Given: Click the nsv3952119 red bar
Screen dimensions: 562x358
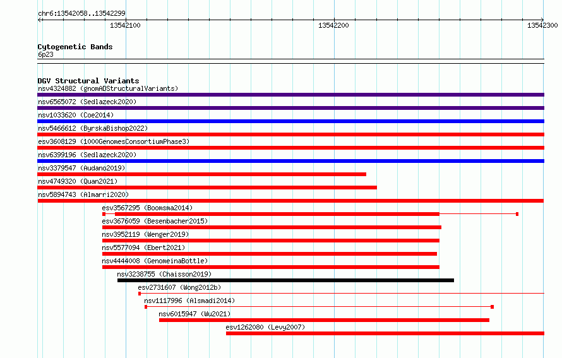Looking at the screenshot, I should coord(271,241).
